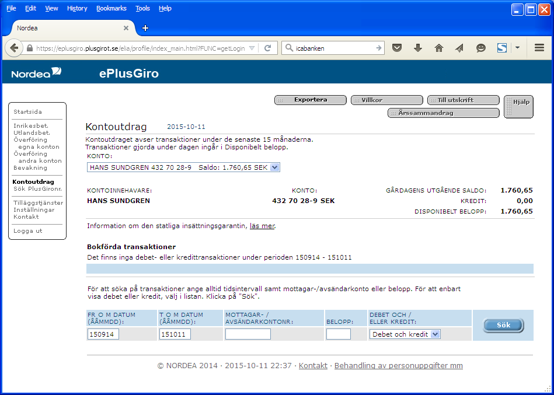Open the smiley chat icon
The height and width of the screenshot is (395, 554).
pos(481,48)
